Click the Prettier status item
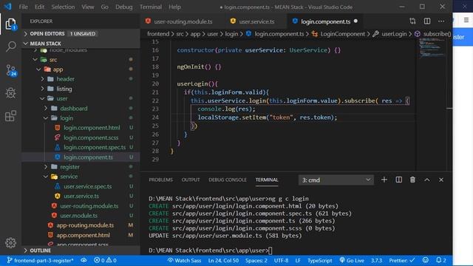The width and height of the screenshot is (473, 266). point(402,260)
